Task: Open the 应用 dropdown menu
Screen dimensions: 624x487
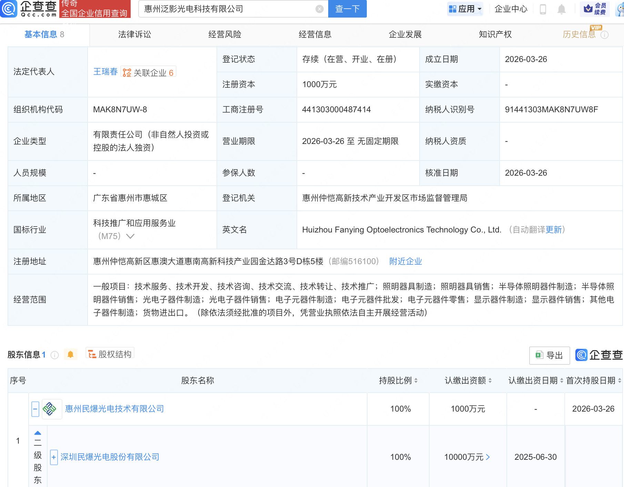Action: [x=465, y=9]
